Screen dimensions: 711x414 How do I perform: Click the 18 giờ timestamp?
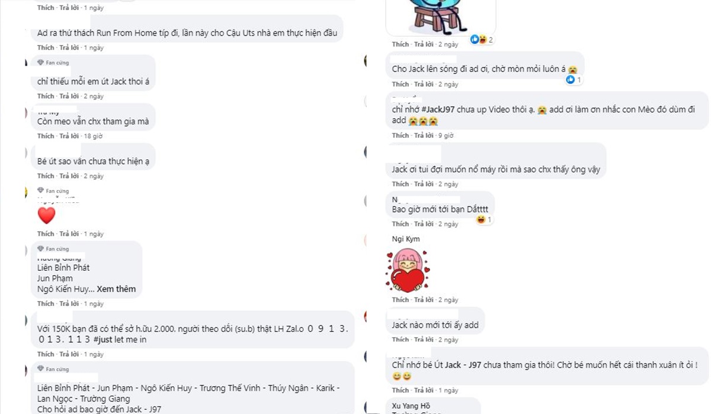(93, 136)
